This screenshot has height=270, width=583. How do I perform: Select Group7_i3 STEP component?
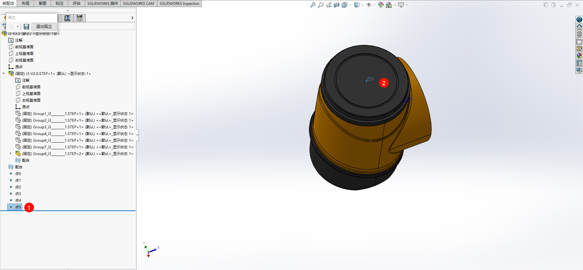74,147
